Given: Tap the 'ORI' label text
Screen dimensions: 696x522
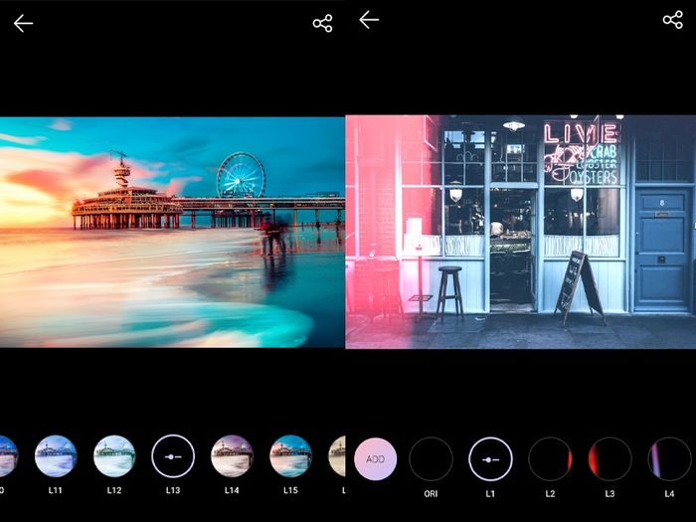Looking at the screenshot, I should 431,493.
